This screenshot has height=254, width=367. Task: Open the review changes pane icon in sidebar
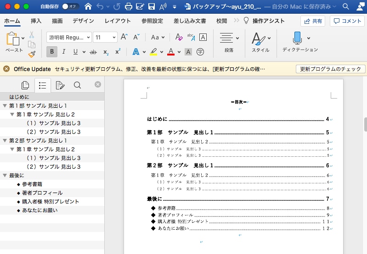click(x=60, y=85)
